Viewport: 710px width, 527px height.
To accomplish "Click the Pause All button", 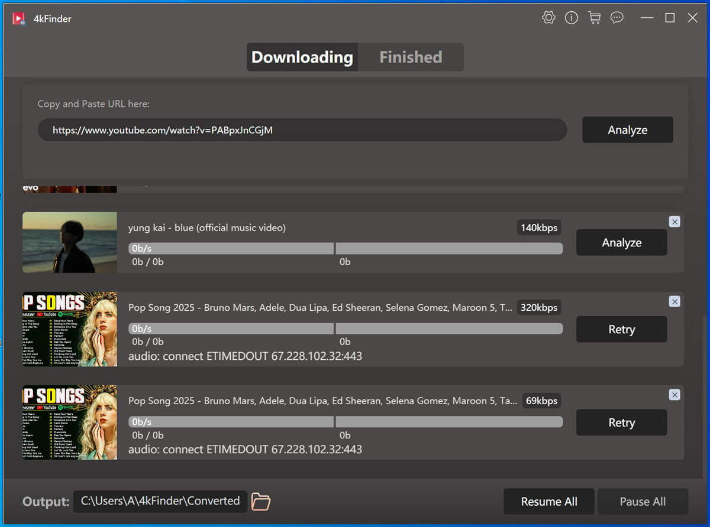I will (643, 502).
